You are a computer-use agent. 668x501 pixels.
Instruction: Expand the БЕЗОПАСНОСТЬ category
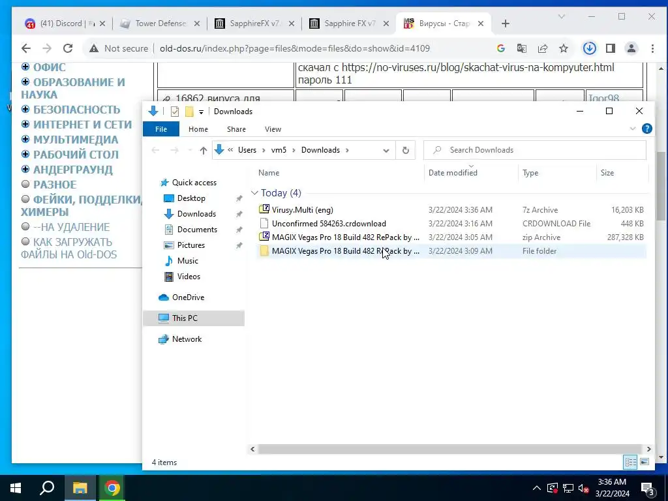click(x=25, y=109)
